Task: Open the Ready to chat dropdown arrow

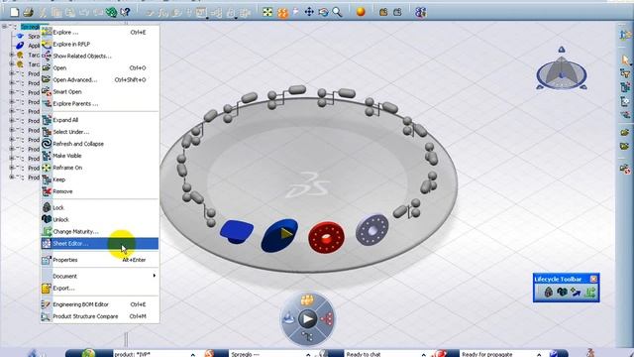Action: (423, 355)
